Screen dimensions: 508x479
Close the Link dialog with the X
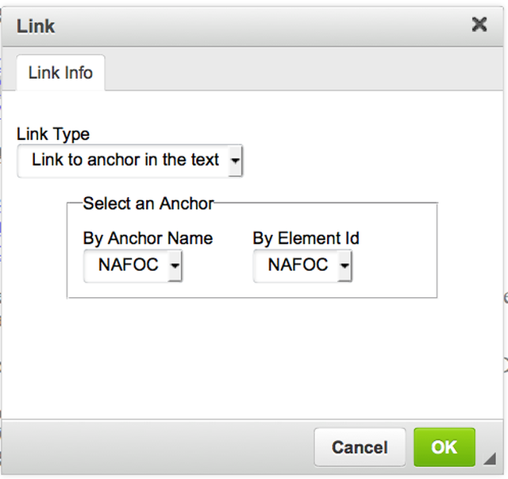pos(479,24)
